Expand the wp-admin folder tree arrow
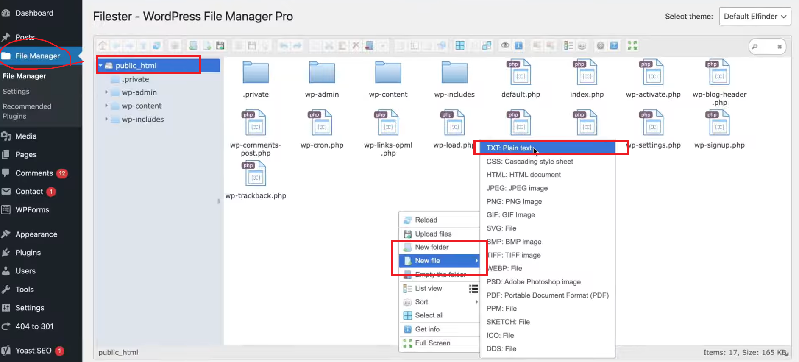 click(x=106, y=92)
